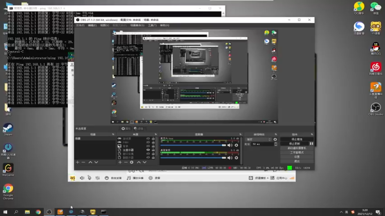385x216 pixels.
Task: Click the 工作室模式 studio mode button
Action: click(x=297, y=152)
